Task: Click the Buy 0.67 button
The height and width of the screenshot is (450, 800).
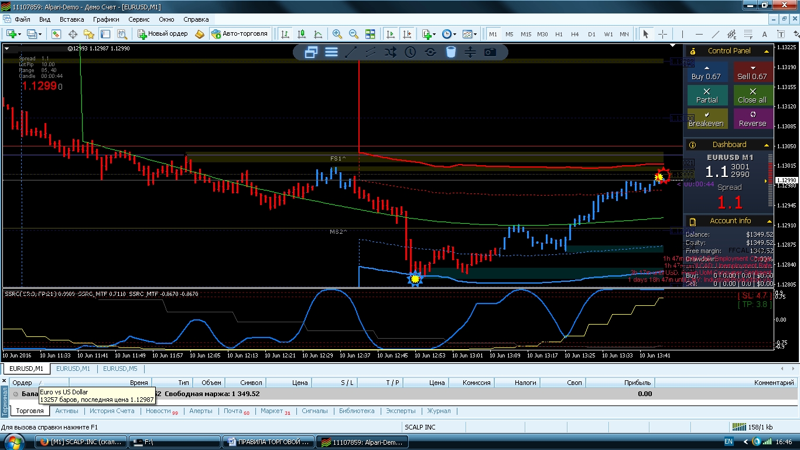Action: (x=707, y=73)
